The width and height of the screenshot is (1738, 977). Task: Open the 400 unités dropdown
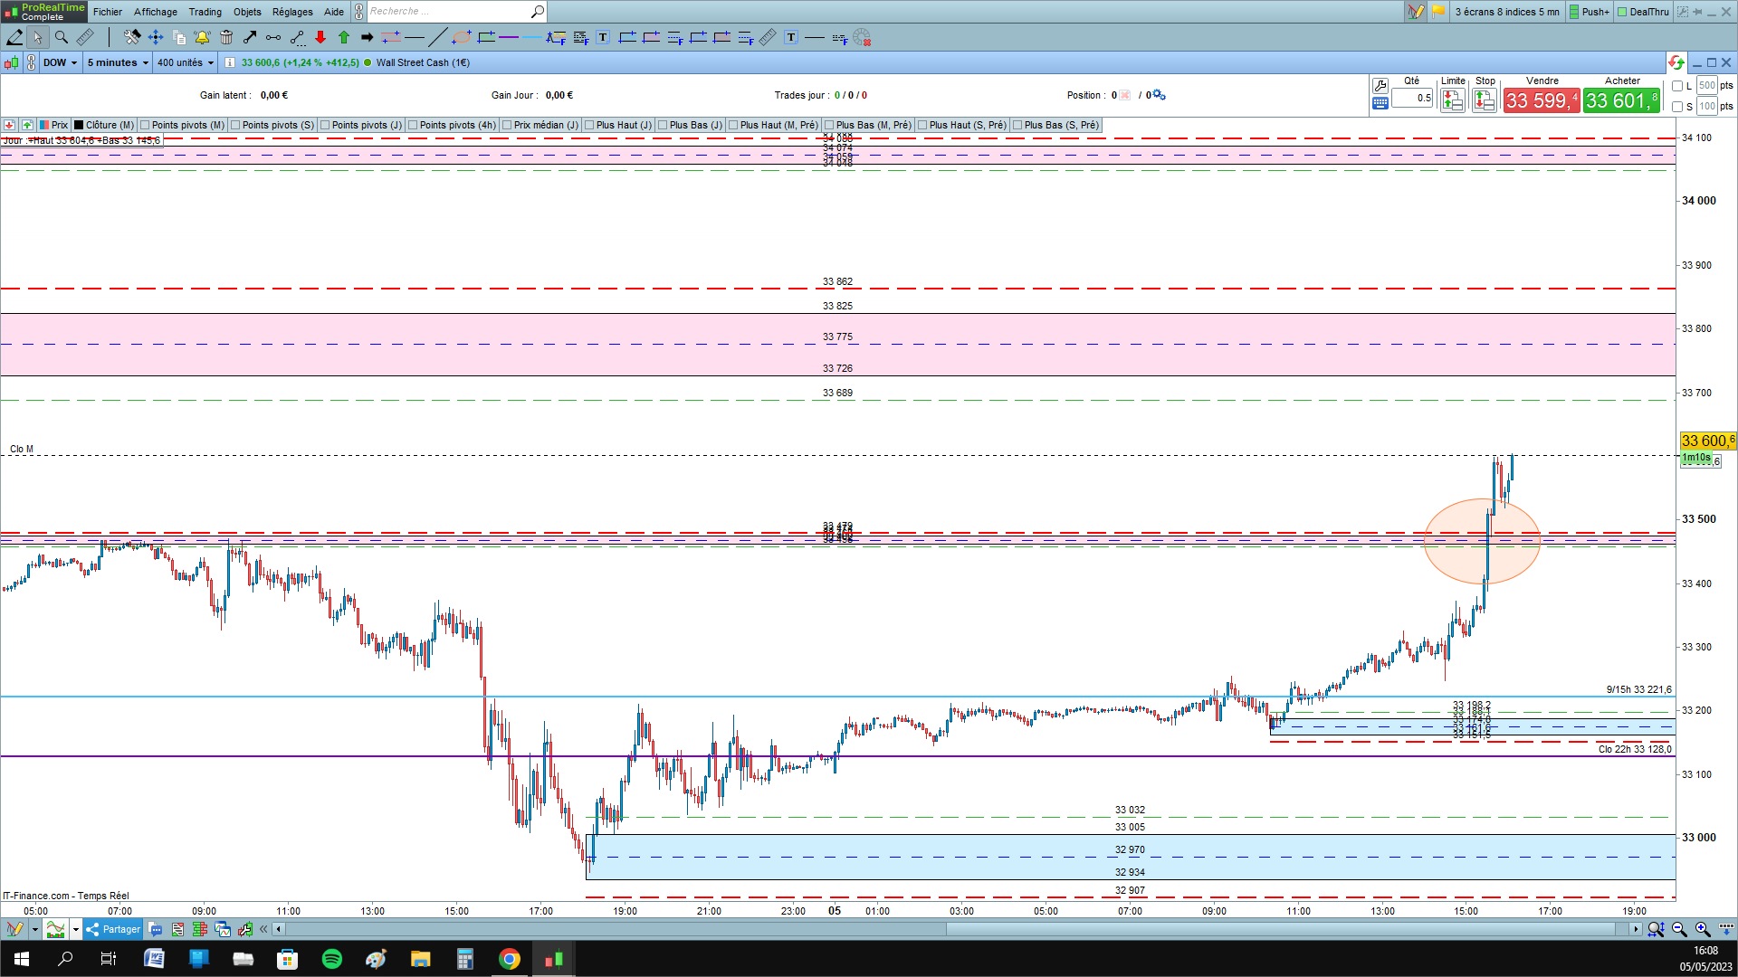186,62
